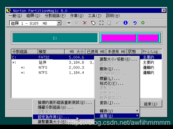
Task: Click the larger magenta logical partition block
Action: click(119, 38)
